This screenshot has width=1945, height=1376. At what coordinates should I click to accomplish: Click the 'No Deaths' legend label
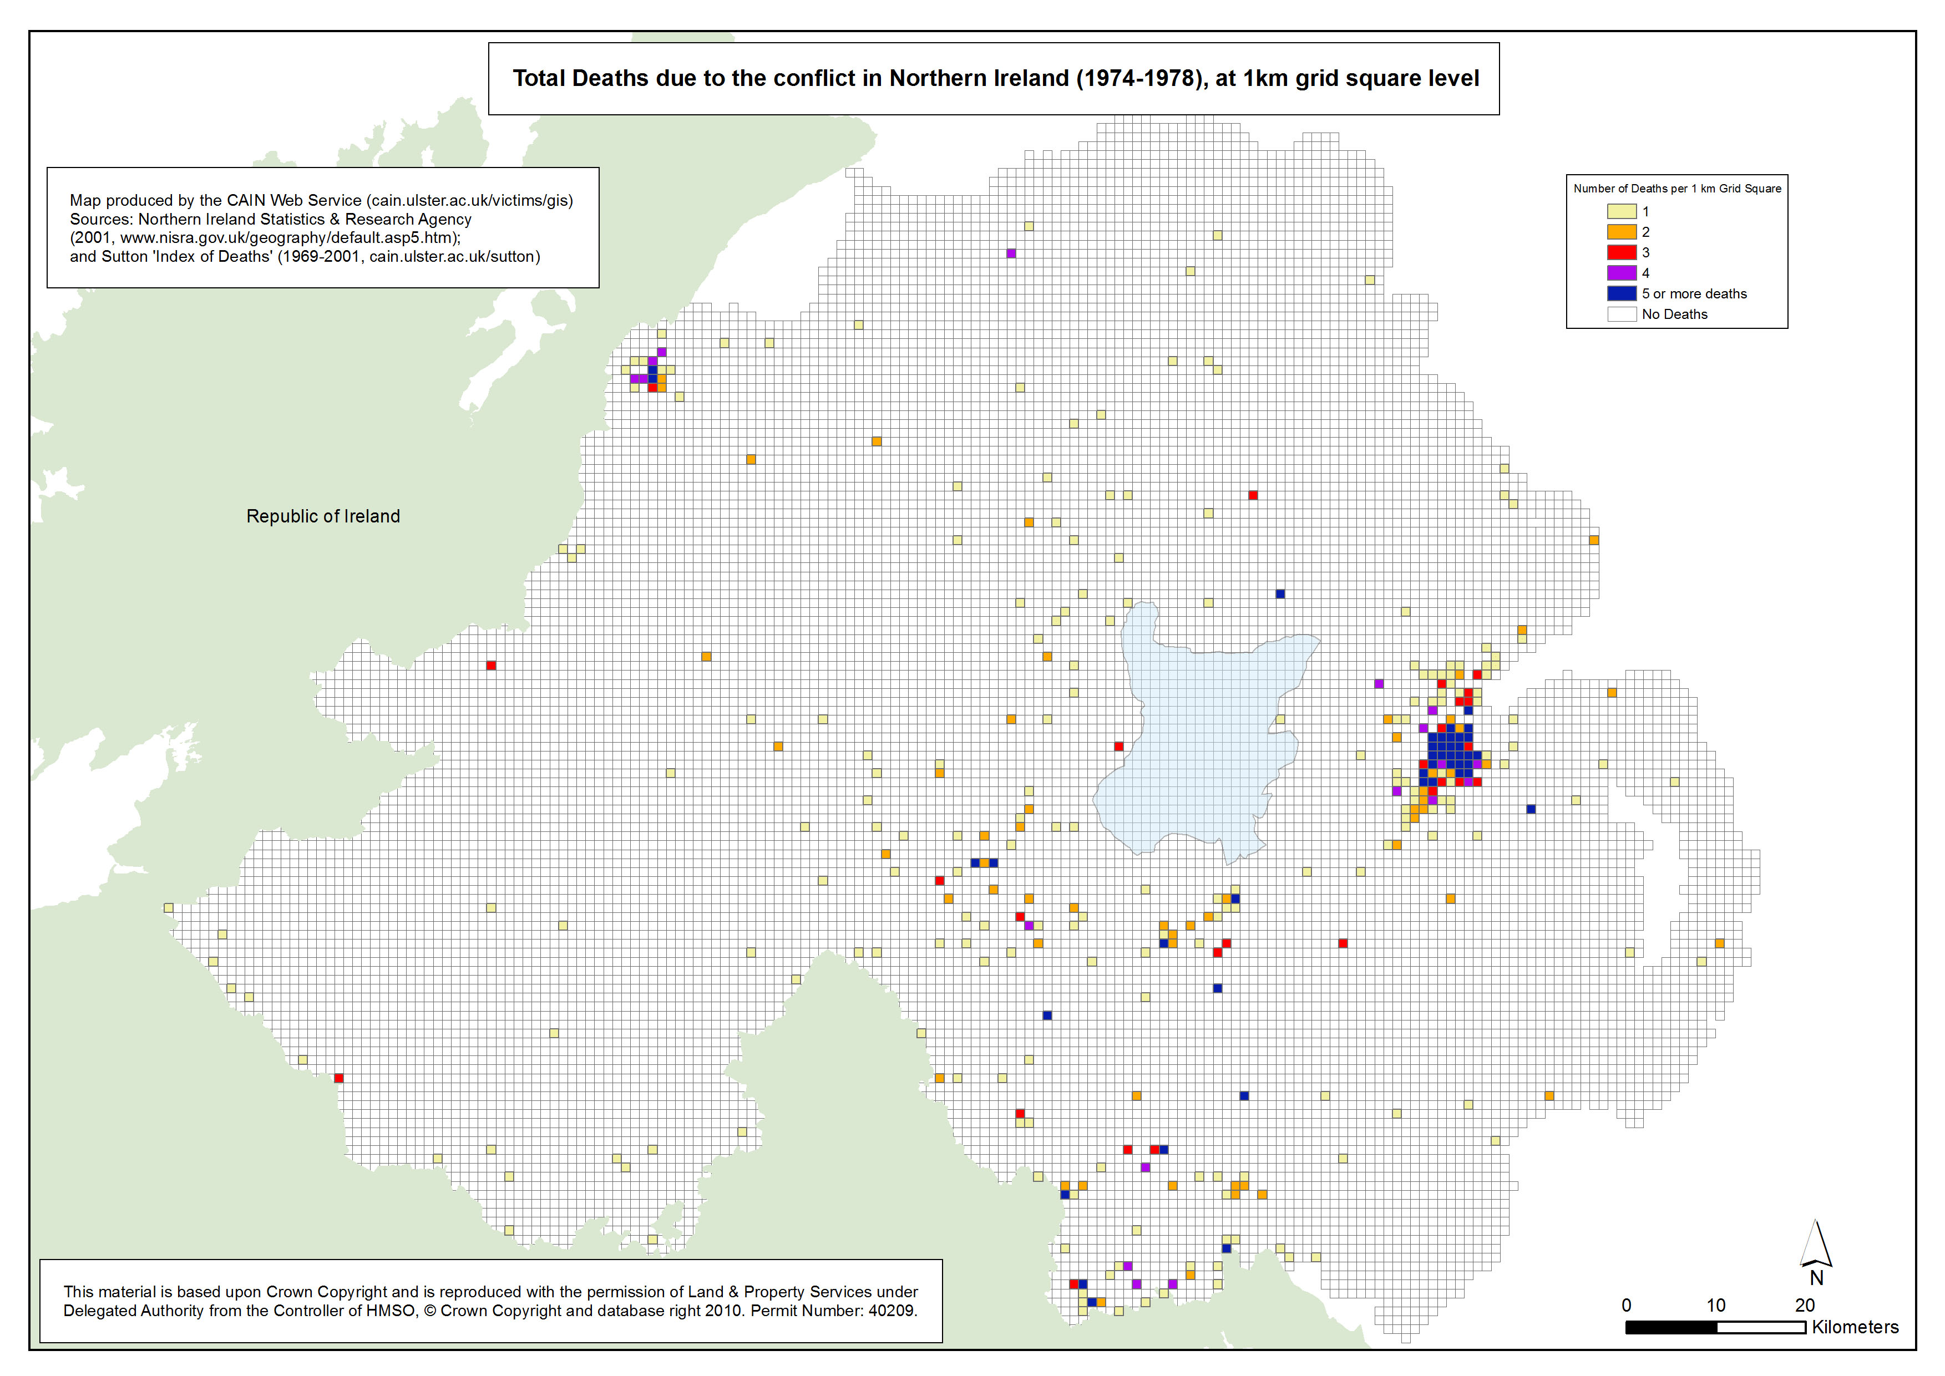1675,313
